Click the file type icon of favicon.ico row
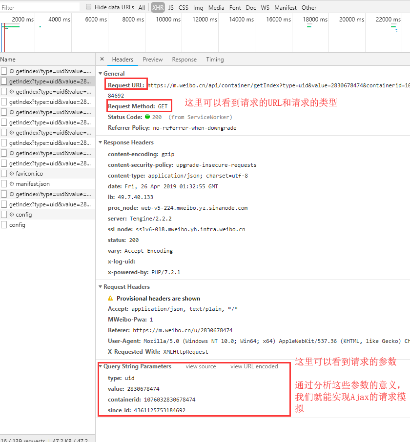The width and height of the screenshot is (410, 442). click(4, 174)
